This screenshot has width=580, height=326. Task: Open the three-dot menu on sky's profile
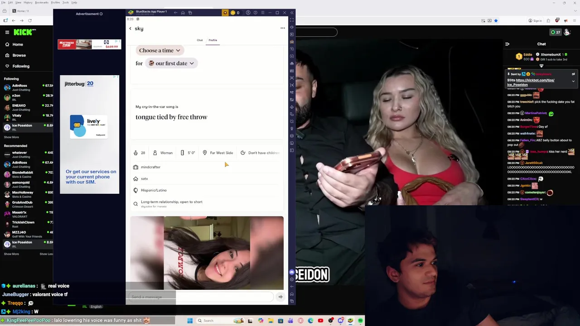tap(283, 28)
